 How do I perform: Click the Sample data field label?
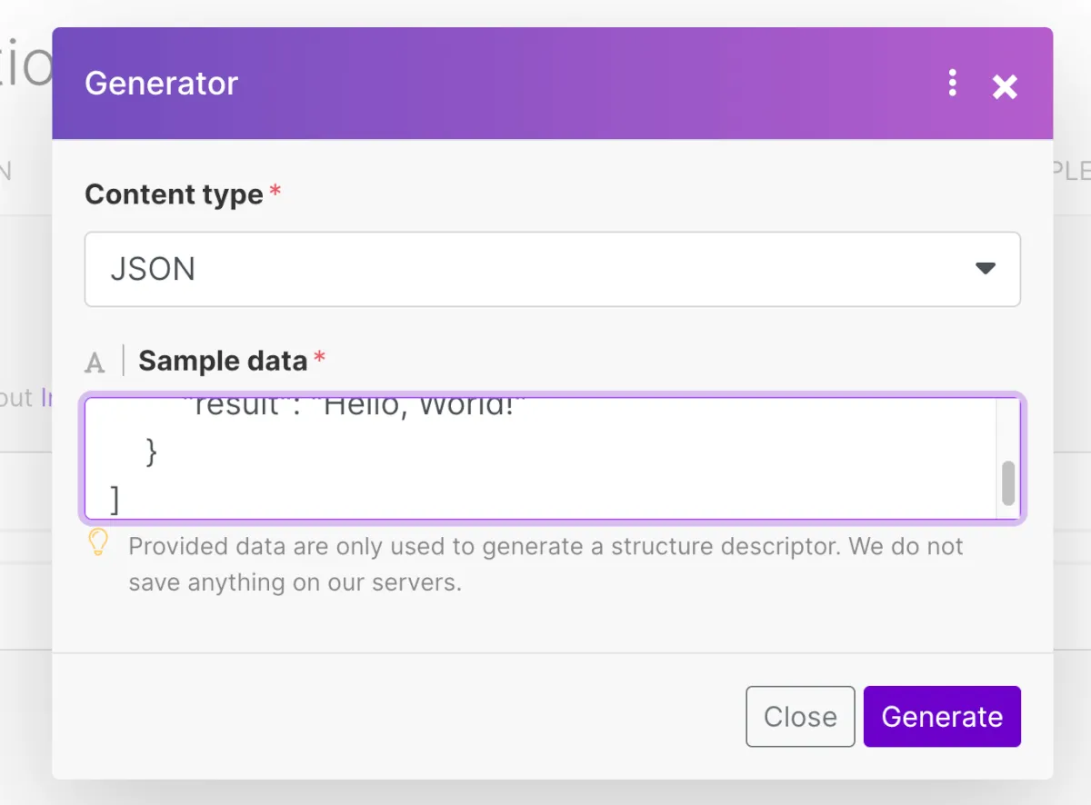pos(223,361)
